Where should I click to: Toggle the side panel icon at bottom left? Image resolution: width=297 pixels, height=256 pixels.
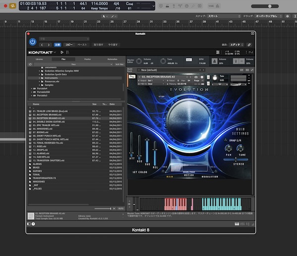(x=29, y=224)
